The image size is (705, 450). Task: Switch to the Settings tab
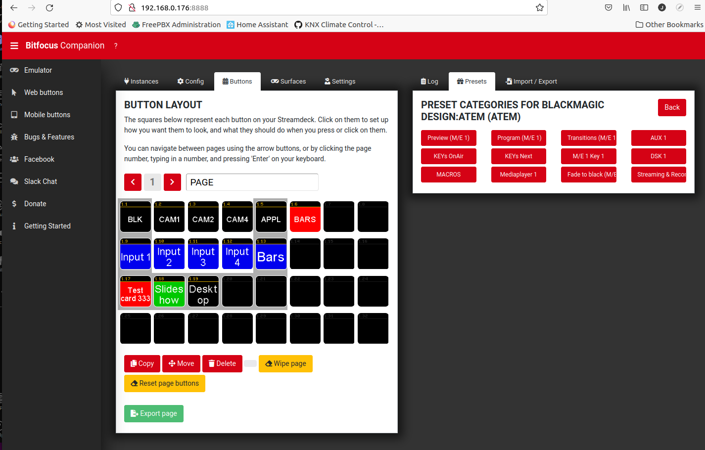(340, 82)
